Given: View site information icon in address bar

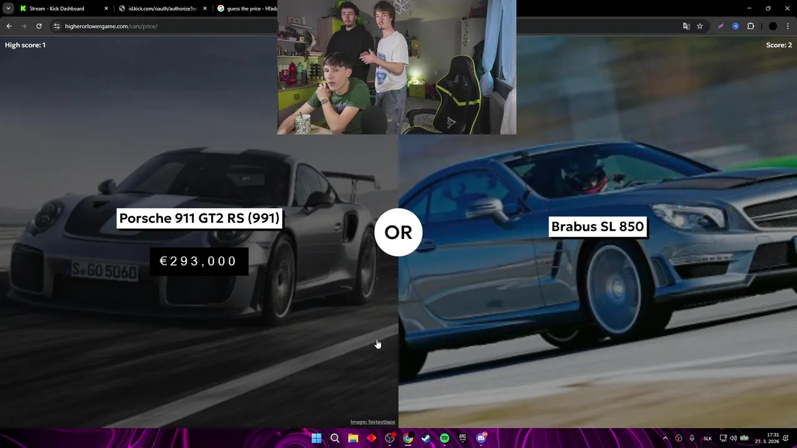Looking at the screenshot, I should 57,26.
